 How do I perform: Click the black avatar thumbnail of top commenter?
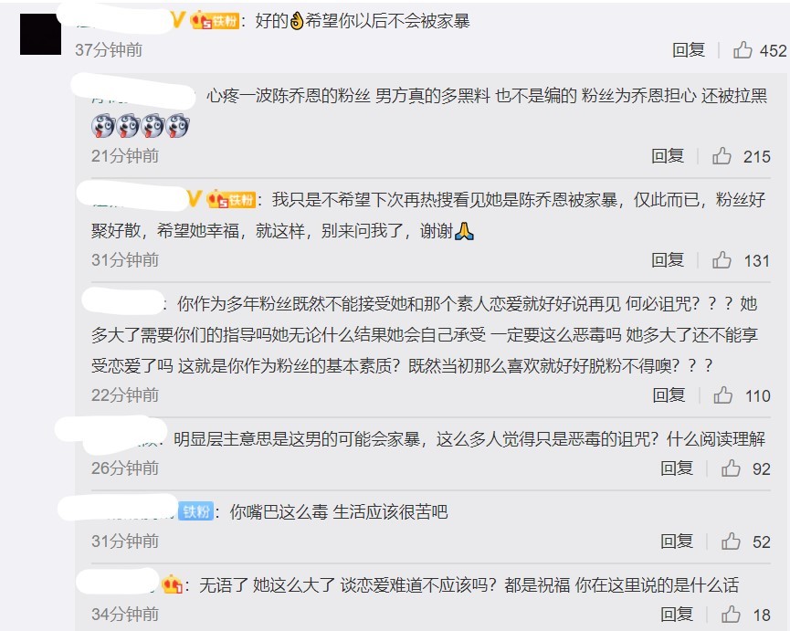pyautogui.click(x=40, y=35)
